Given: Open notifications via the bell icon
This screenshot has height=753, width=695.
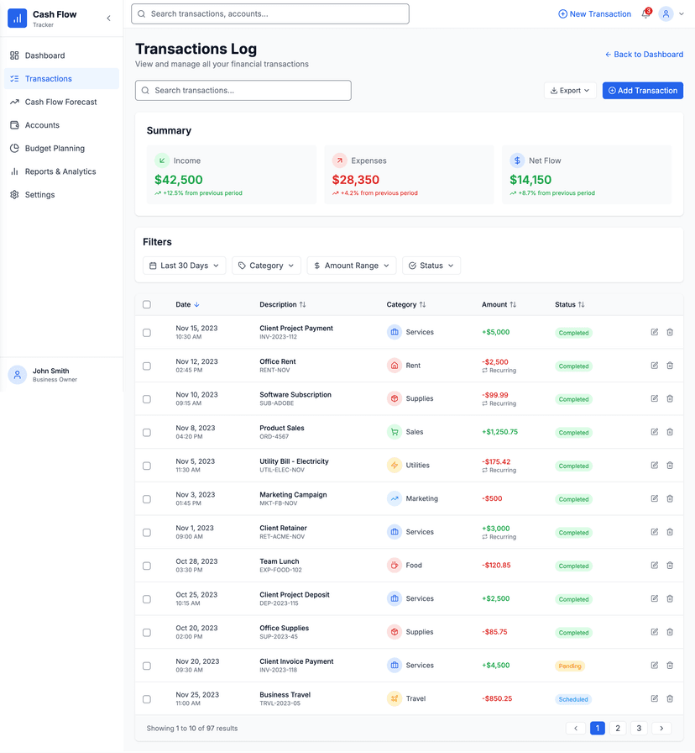Looking at the screenshot, I should tap(645, 13).
